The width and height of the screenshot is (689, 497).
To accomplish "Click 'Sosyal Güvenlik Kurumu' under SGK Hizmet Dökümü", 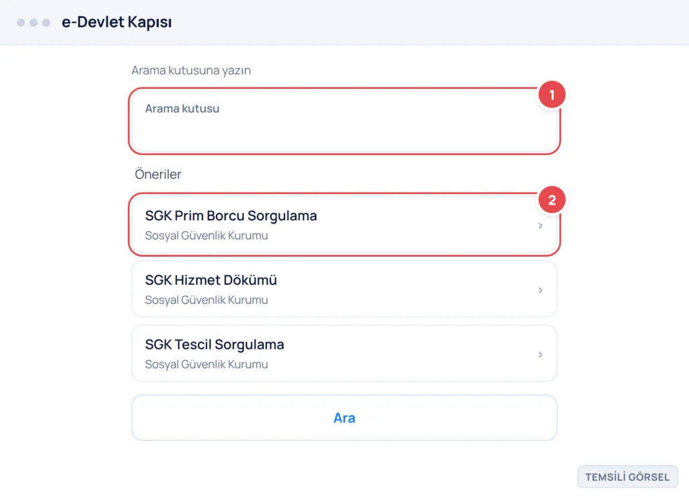I will (x=207, y=300).
